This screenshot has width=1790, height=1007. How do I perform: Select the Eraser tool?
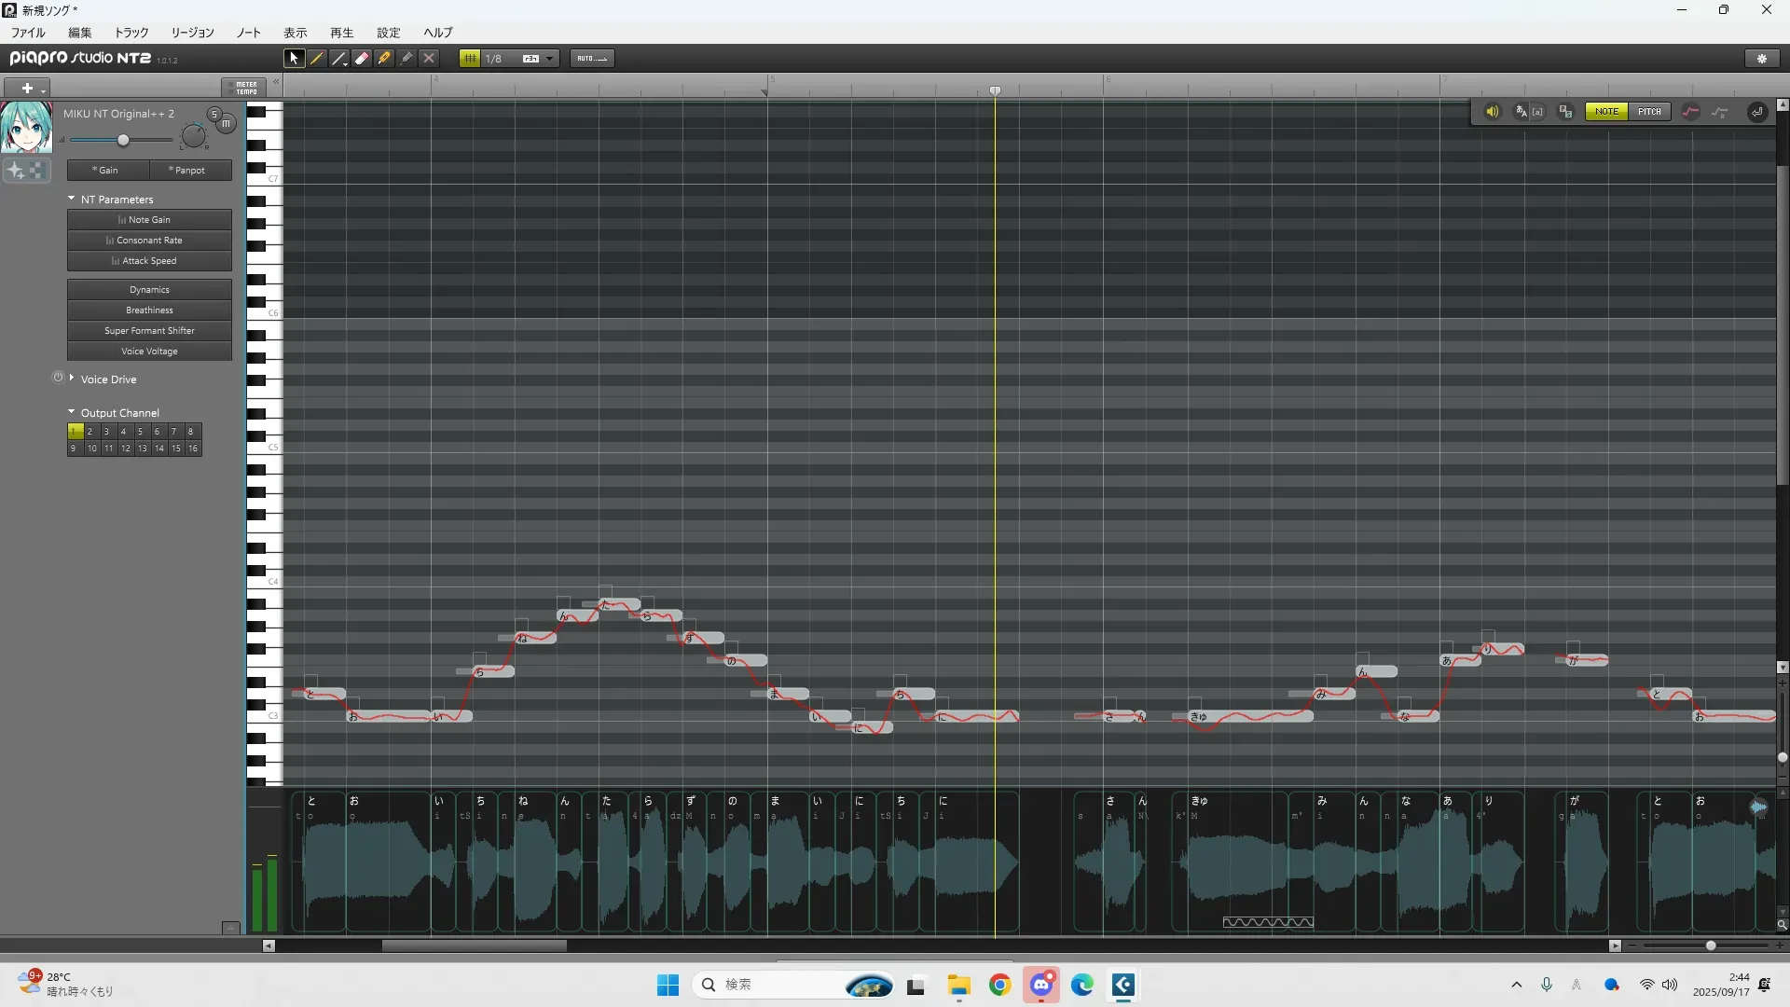pos(362,59)
